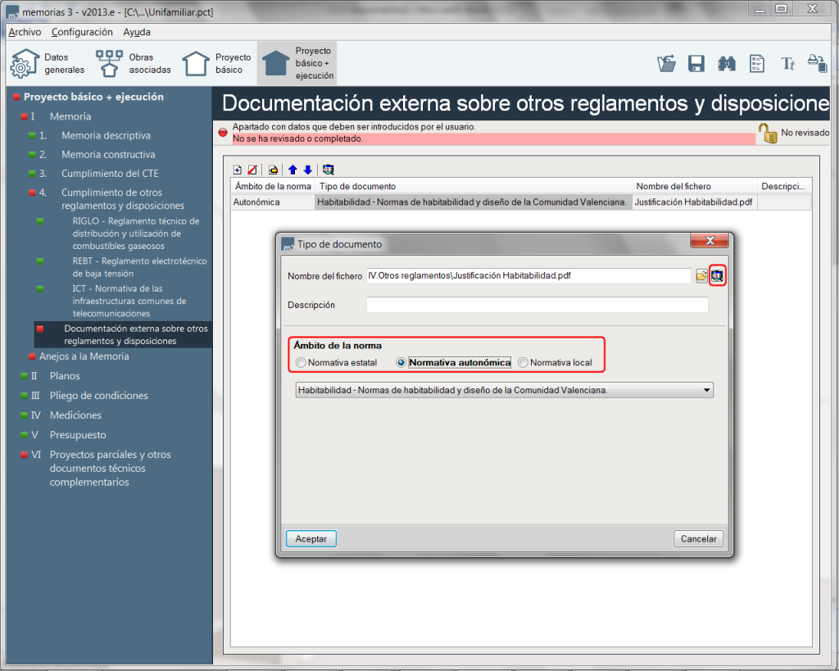Save project with floppy disk icon
This screenshot has height=671, width=839.
pyautogui.click(x=696, y=64)
